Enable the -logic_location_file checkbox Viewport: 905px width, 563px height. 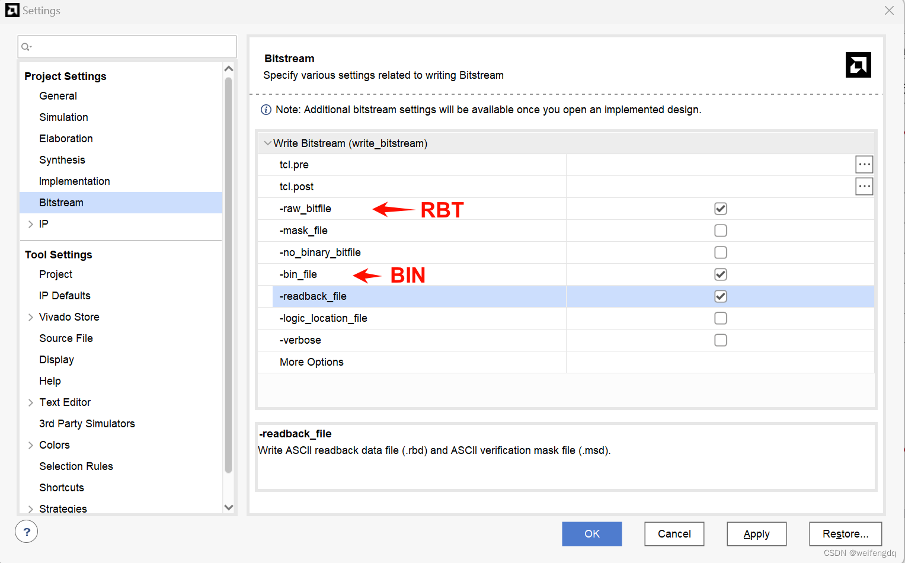click(721, 318)
